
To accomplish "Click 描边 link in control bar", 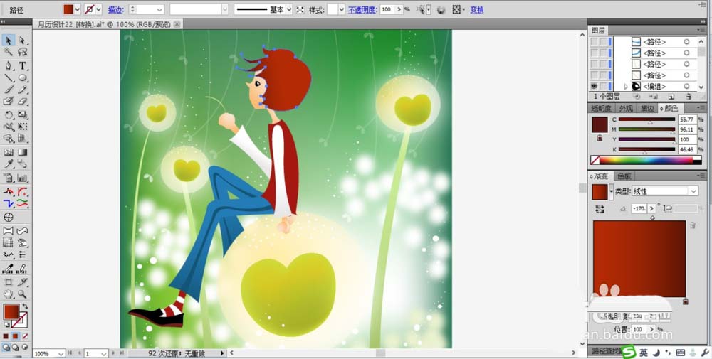I will click(116, 9).
